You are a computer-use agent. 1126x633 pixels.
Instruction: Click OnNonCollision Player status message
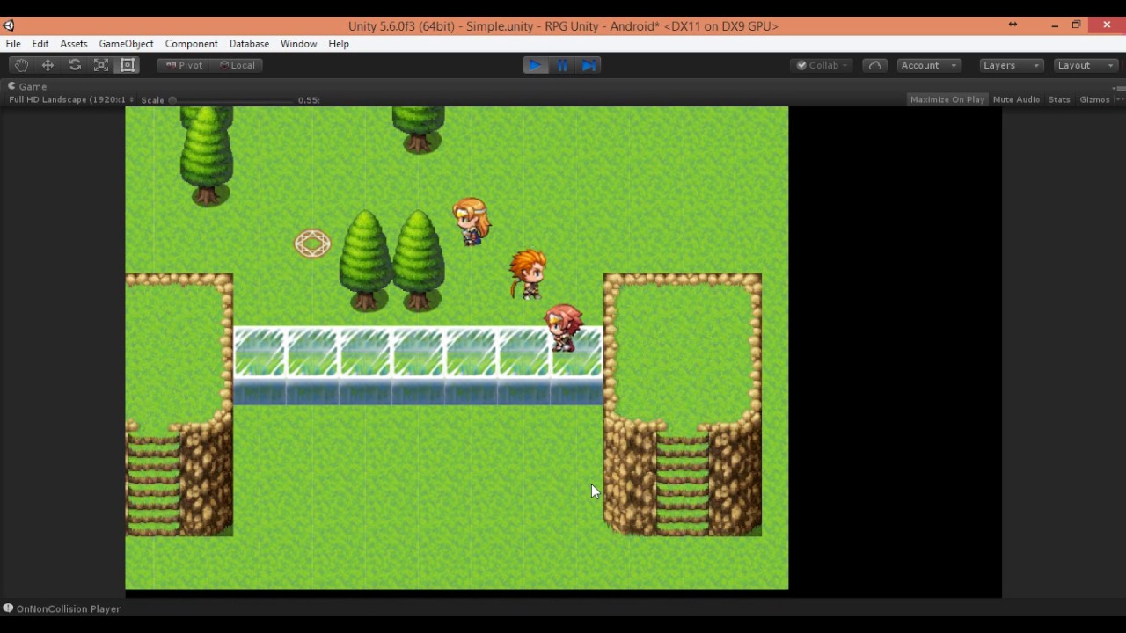[69, 608]
